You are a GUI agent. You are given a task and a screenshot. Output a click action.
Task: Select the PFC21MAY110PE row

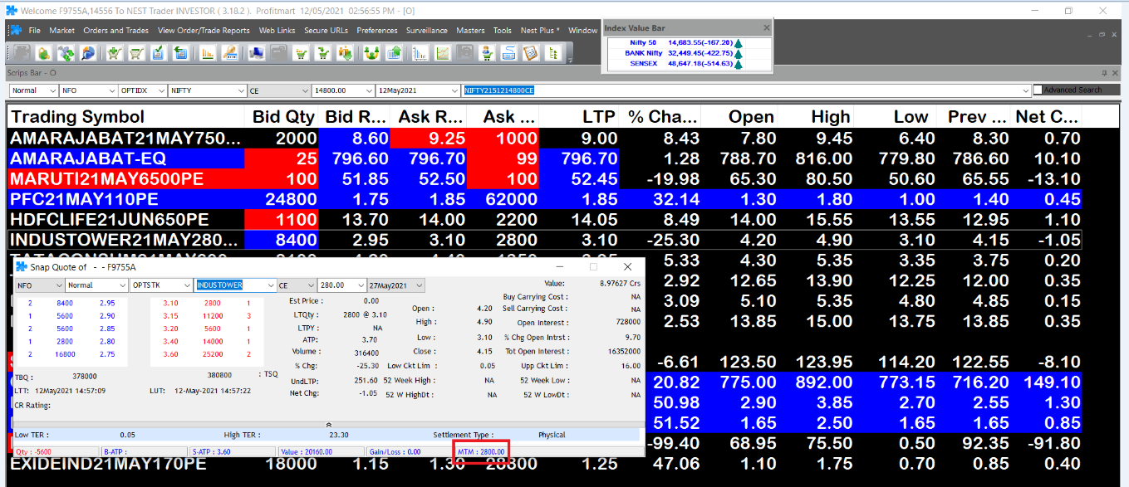(544, 199)
